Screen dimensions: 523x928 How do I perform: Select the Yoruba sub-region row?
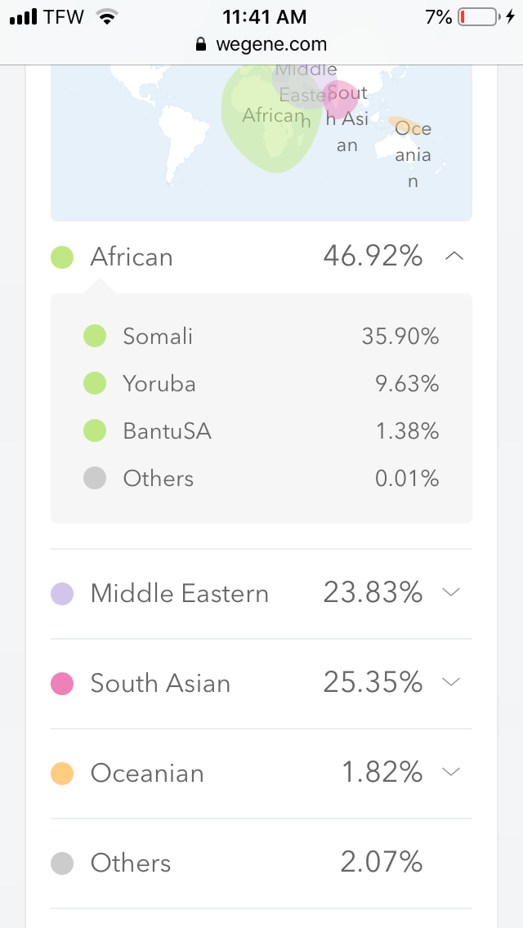point(261,384)
